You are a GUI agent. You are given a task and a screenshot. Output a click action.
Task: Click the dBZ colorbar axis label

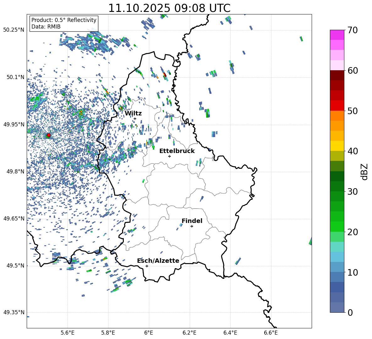(x=364, y=172)
